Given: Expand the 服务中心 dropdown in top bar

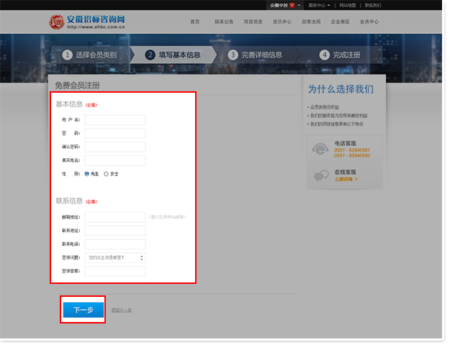Looking at the screenshot, I should click(x=319, y=5).
